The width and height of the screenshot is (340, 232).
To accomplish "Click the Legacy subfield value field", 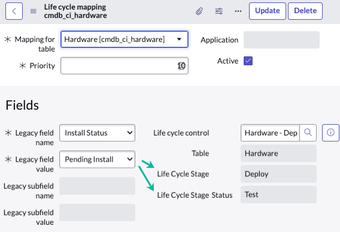I will pos(97,212).
